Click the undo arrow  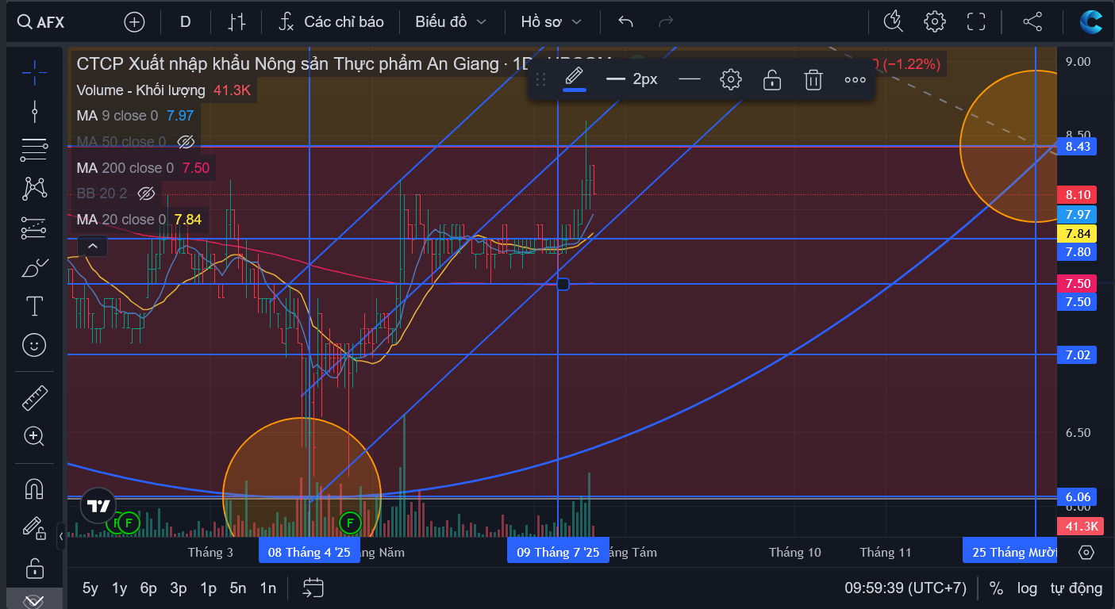626,22
